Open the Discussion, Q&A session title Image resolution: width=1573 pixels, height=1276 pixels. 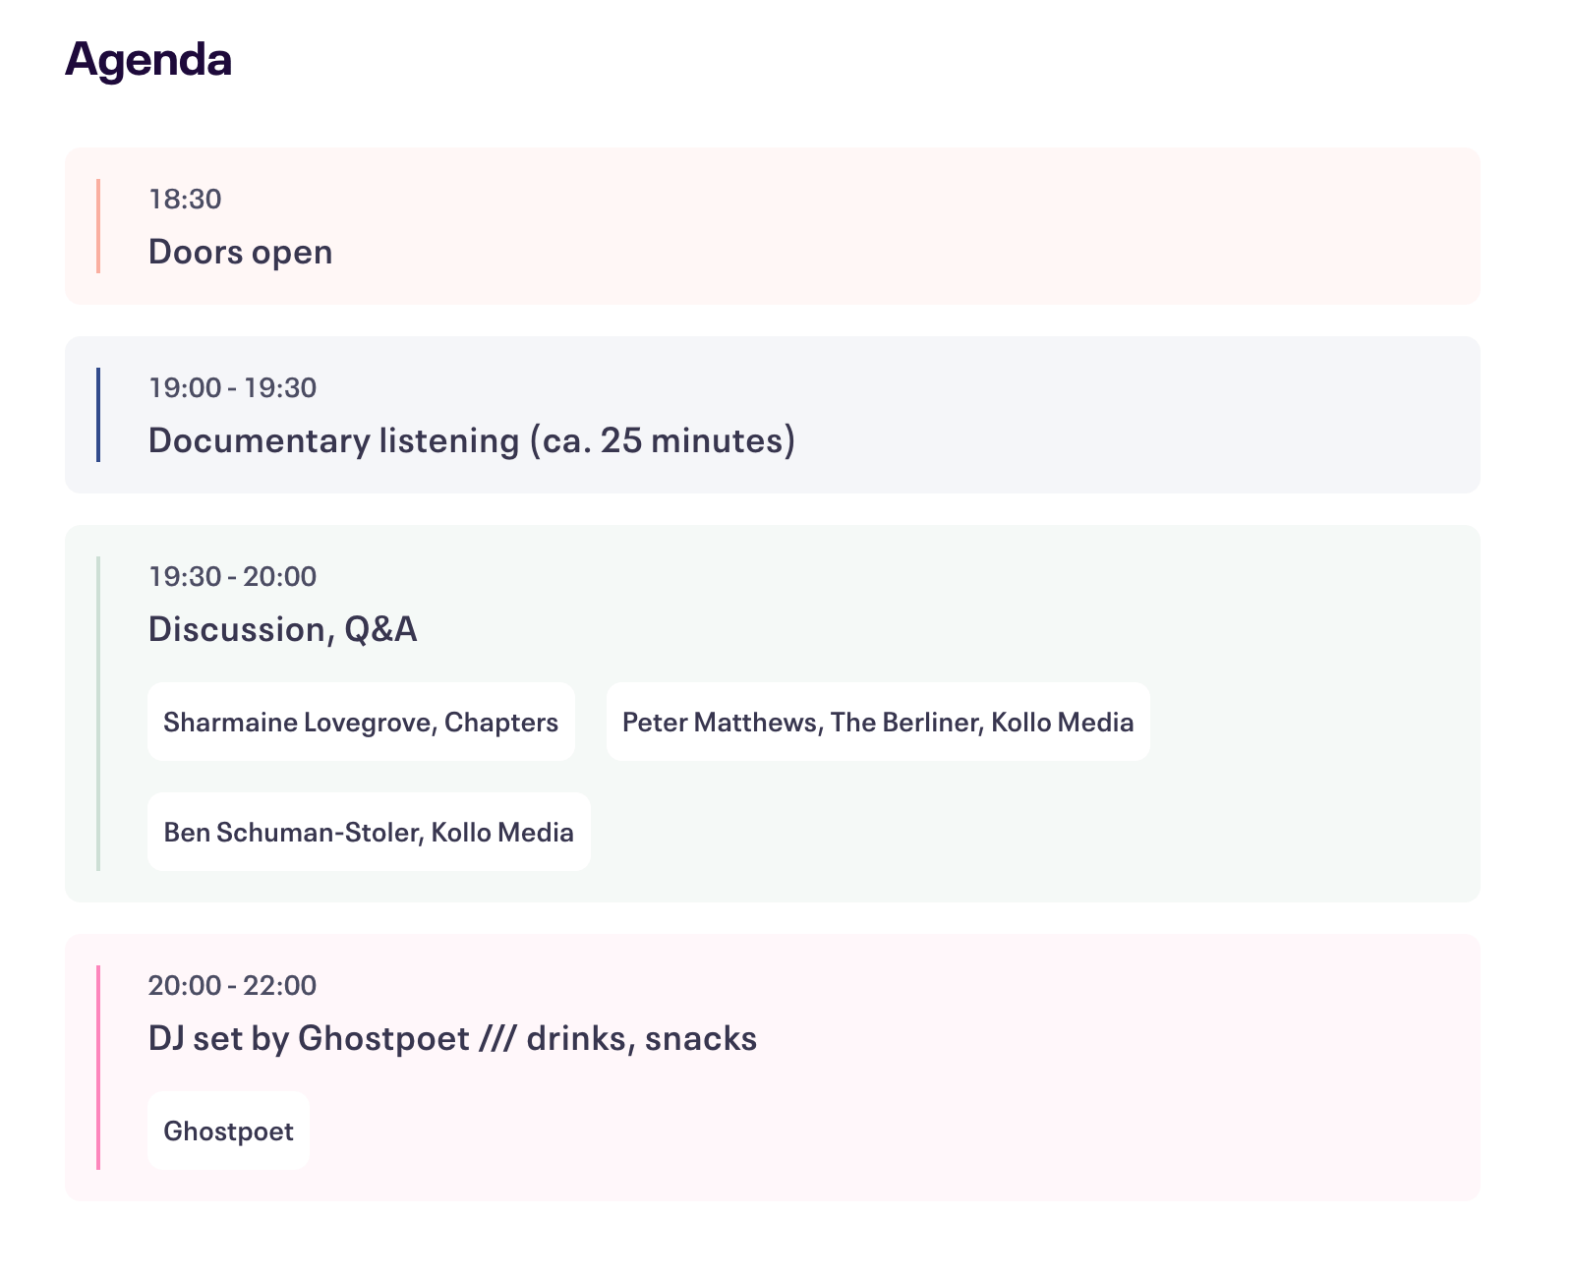(282, 629)
